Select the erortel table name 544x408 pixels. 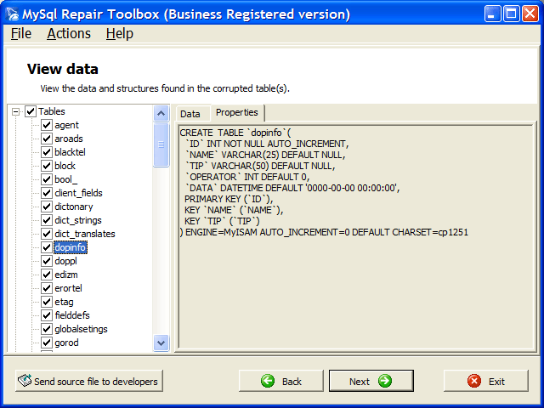[68, 288]
